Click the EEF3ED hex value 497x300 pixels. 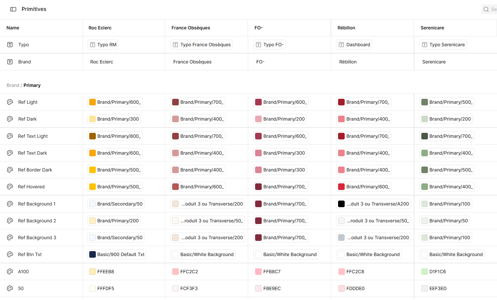tap(438, 288)
